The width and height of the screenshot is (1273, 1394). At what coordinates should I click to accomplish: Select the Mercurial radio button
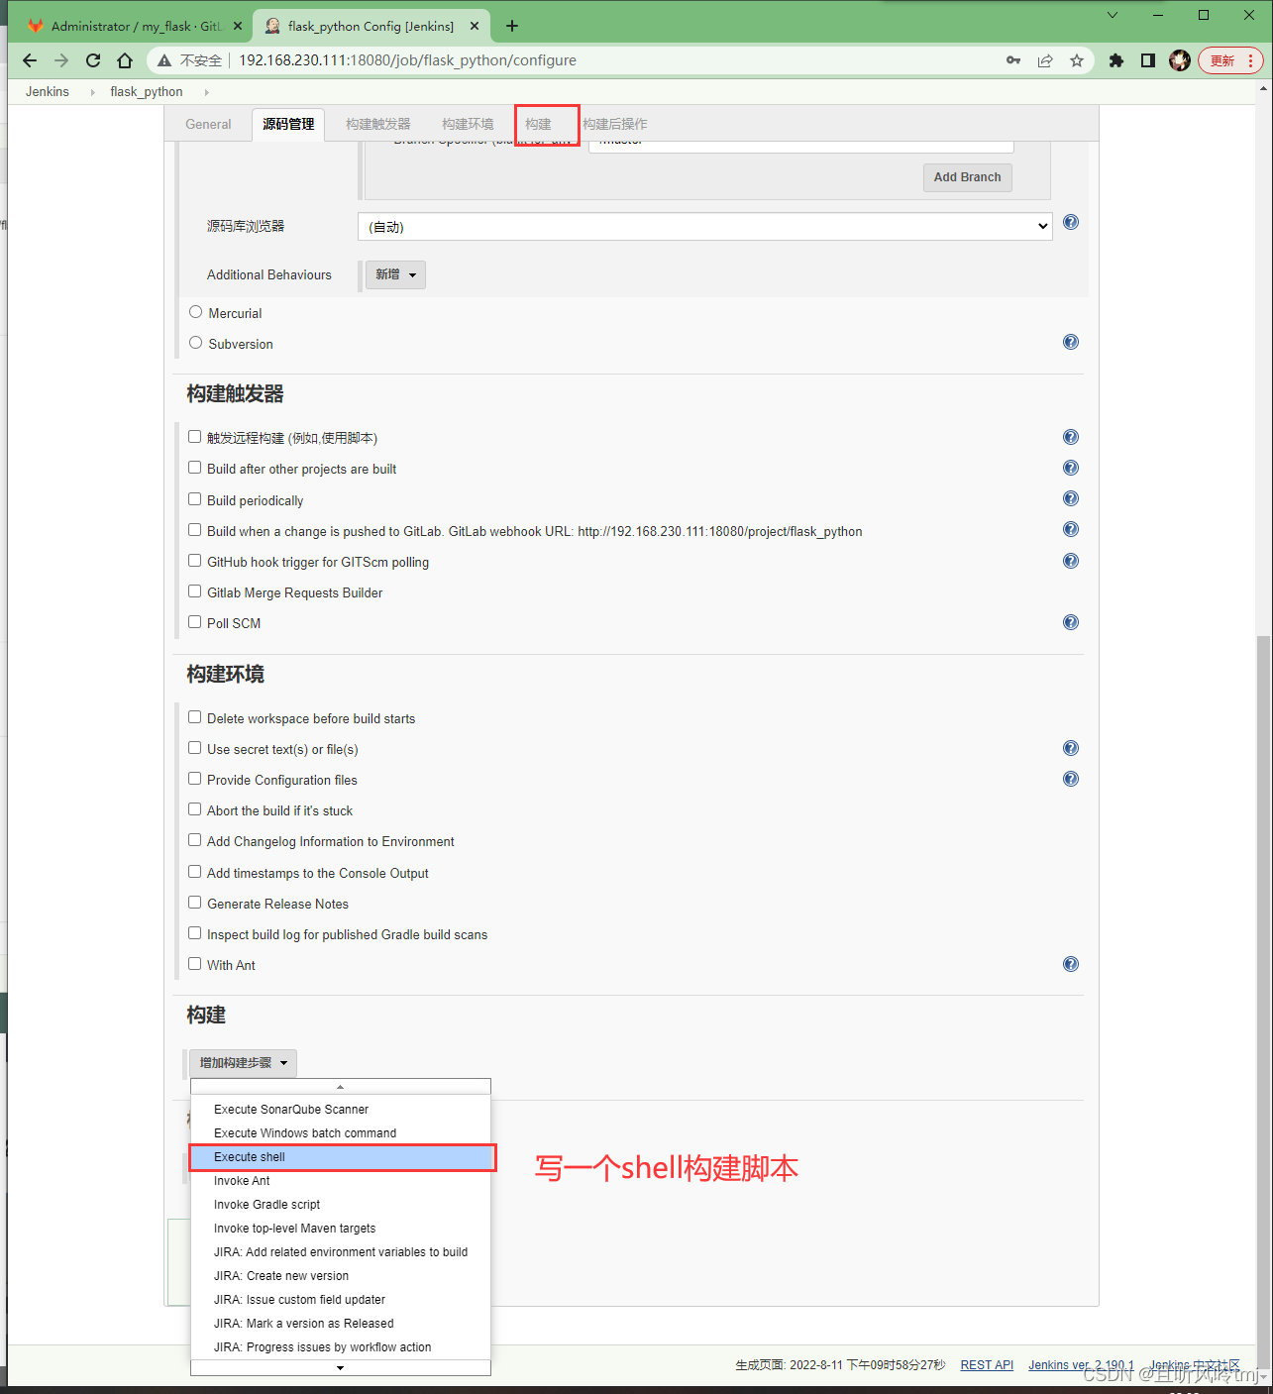tap(195, 312)
